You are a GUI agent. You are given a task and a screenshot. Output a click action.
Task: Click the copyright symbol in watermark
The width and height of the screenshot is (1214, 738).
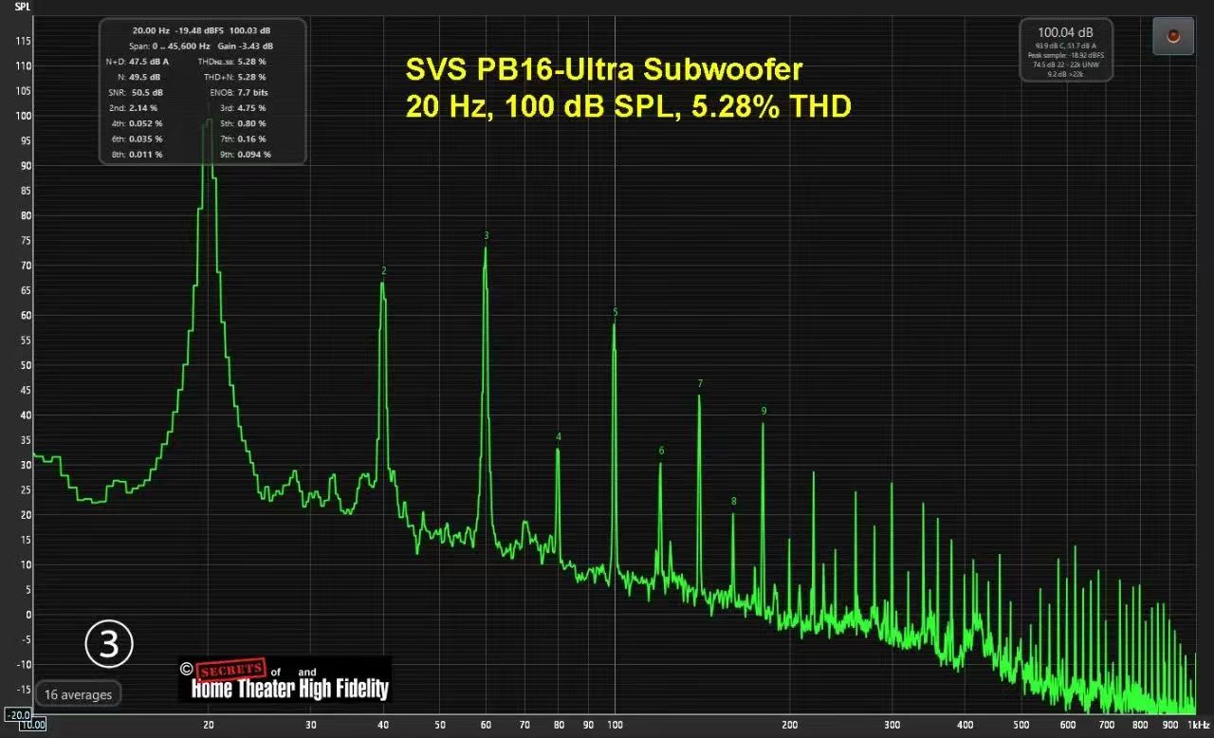point(186,668)
